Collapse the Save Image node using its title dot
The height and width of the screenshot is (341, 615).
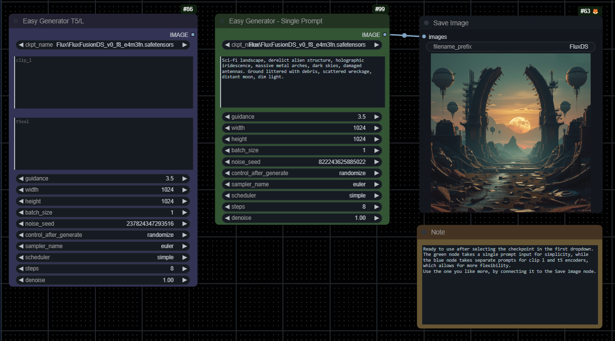(x=427, y=23)
